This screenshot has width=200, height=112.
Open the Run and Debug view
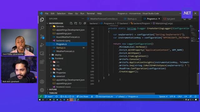point(42,45)
